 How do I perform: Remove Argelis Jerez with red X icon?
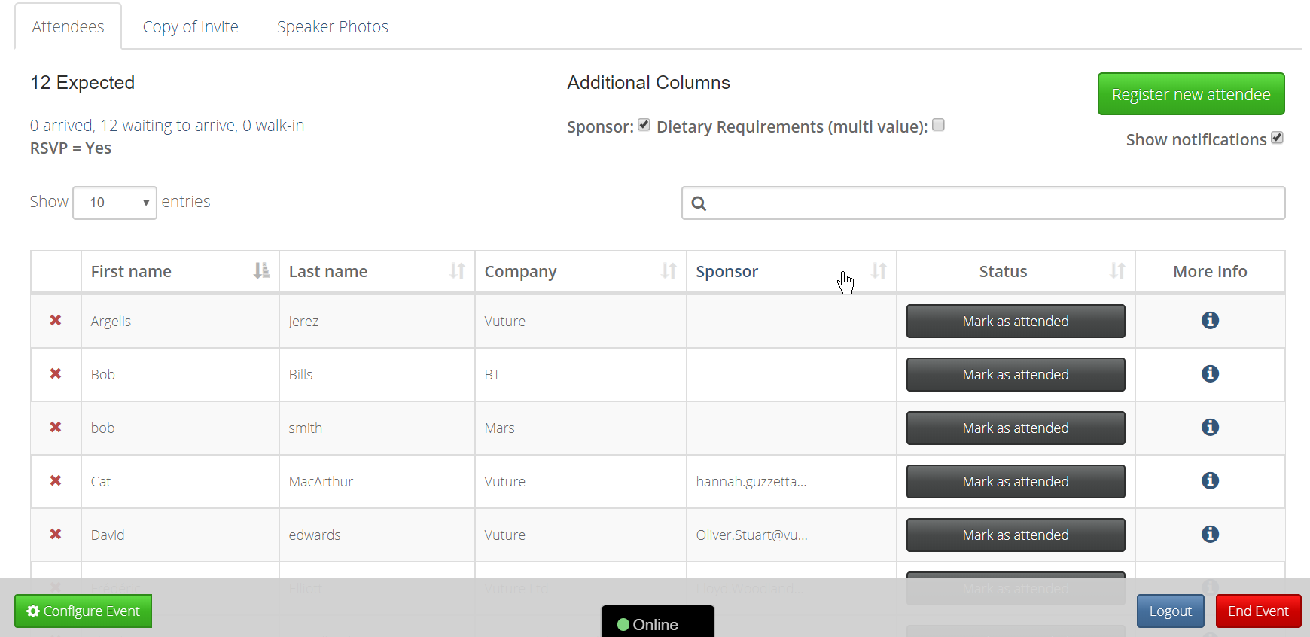click(x=56, y=320)
